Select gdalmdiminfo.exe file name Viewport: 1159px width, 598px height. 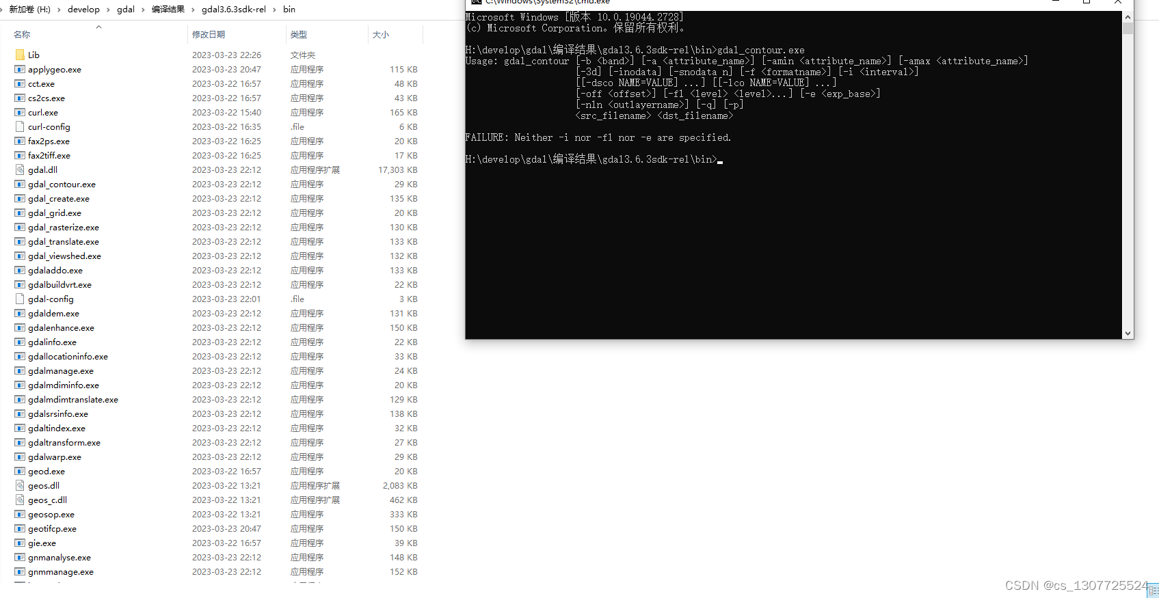coord(64,385)
